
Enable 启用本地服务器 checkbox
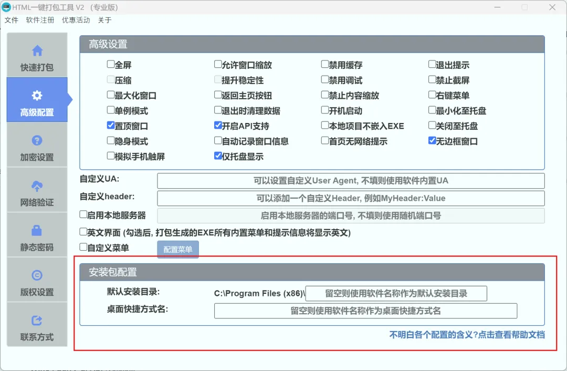(x=83, y=214)
